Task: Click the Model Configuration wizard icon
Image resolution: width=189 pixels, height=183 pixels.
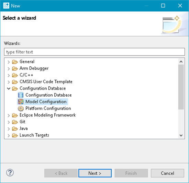Action: point(21,102)
